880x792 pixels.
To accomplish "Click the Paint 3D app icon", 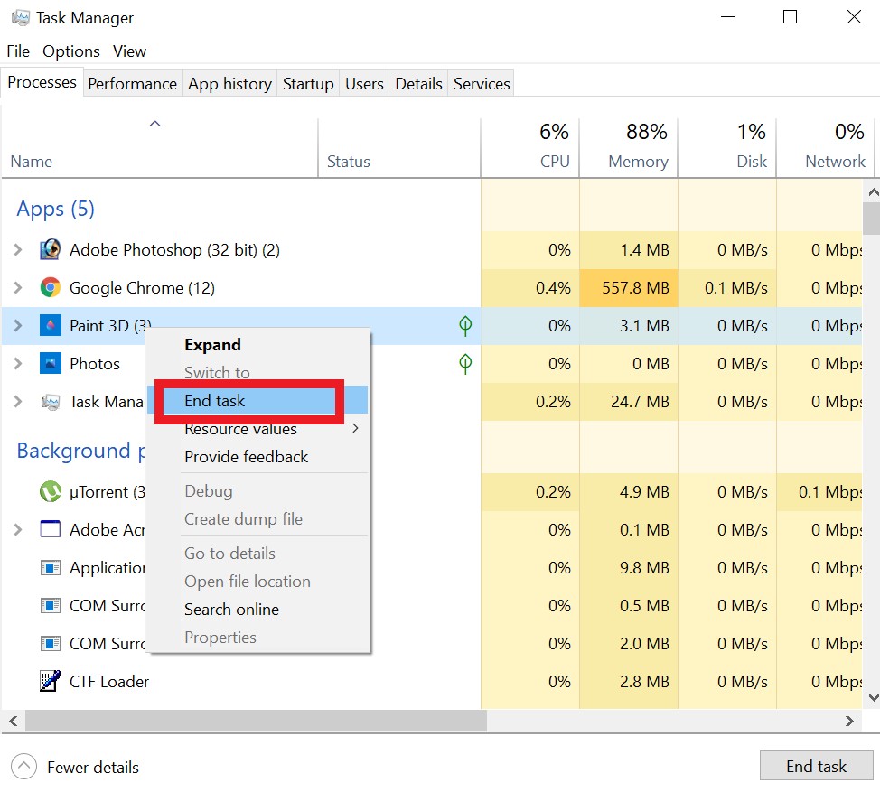I will pyautogui.click(x=50, y=325).
